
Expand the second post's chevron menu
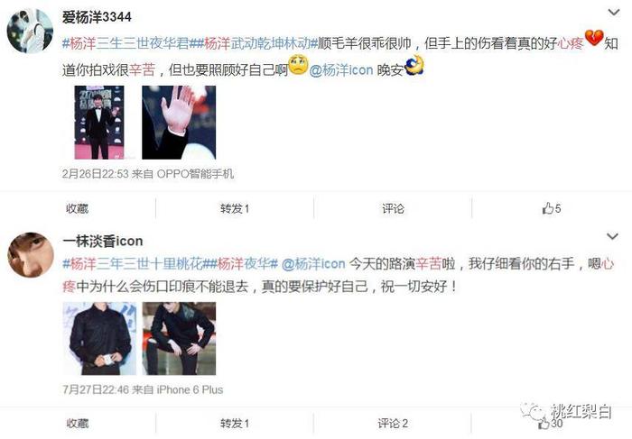pos(612,236)
